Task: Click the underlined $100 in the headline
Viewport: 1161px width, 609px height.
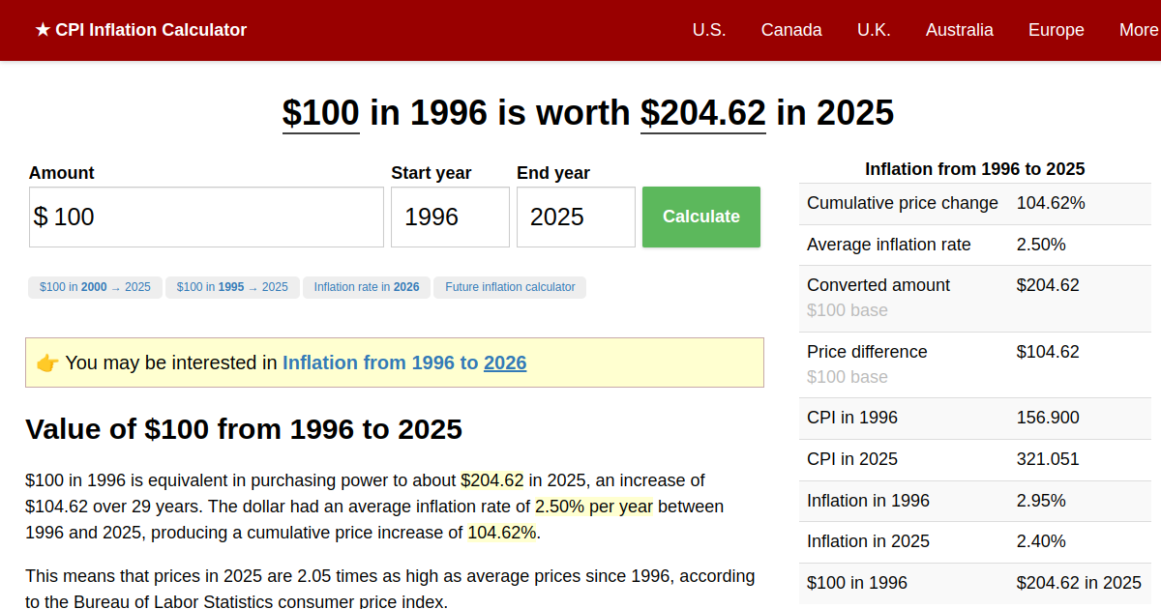Action: click(320, 113)
